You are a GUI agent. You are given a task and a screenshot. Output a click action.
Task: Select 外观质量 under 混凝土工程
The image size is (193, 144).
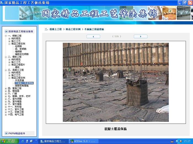point(19,80)
